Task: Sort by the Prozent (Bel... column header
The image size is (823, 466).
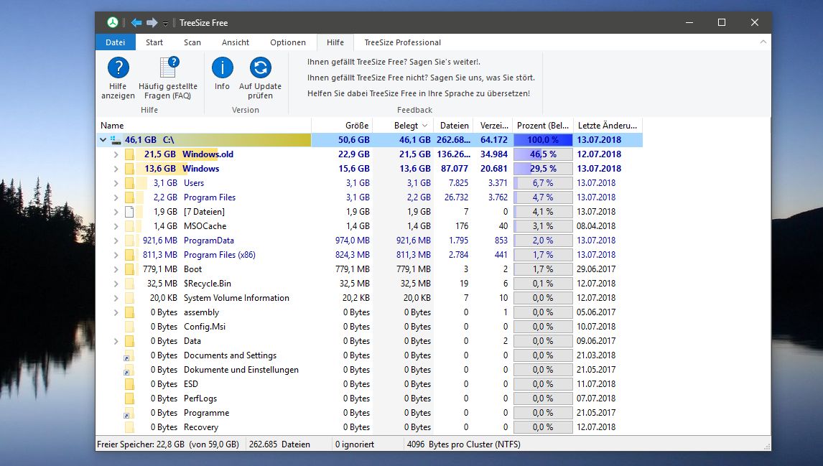Action: [543, 126]
